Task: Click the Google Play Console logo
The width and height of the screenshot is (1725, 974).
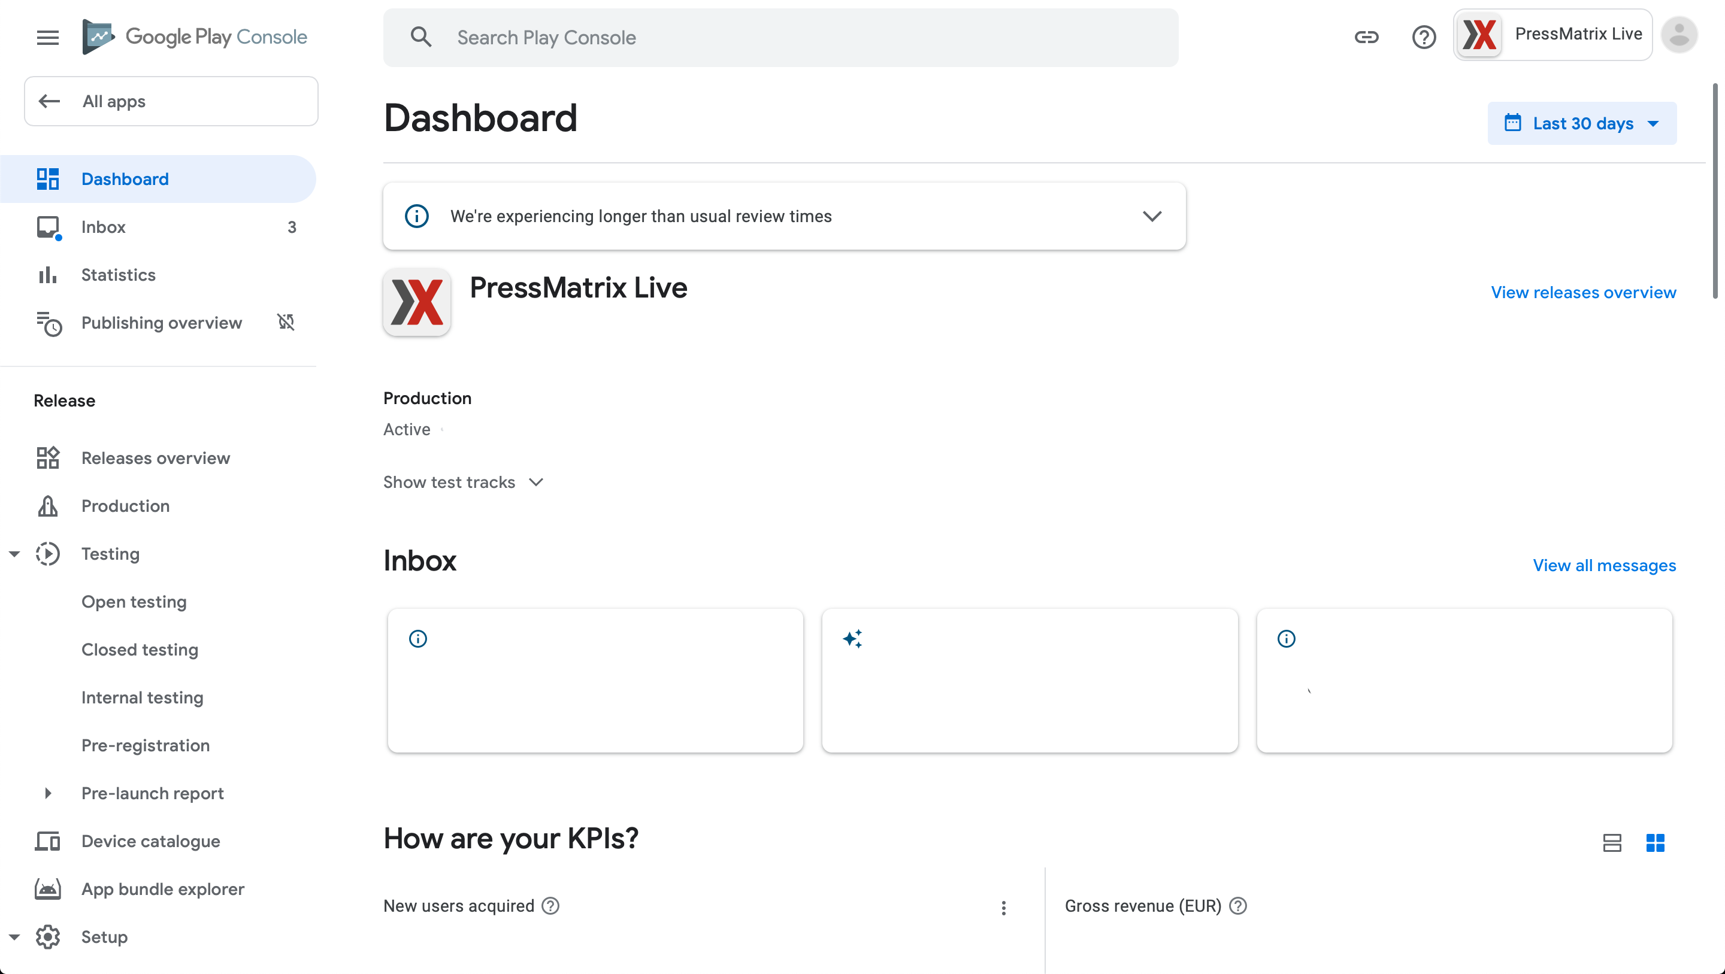Action: (x=194, y=37)
